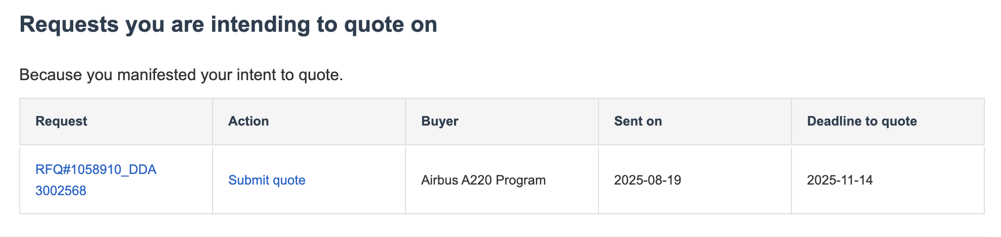Select the Buyer column header
This screenshot has width=1001, height=237.
point(440,121)
